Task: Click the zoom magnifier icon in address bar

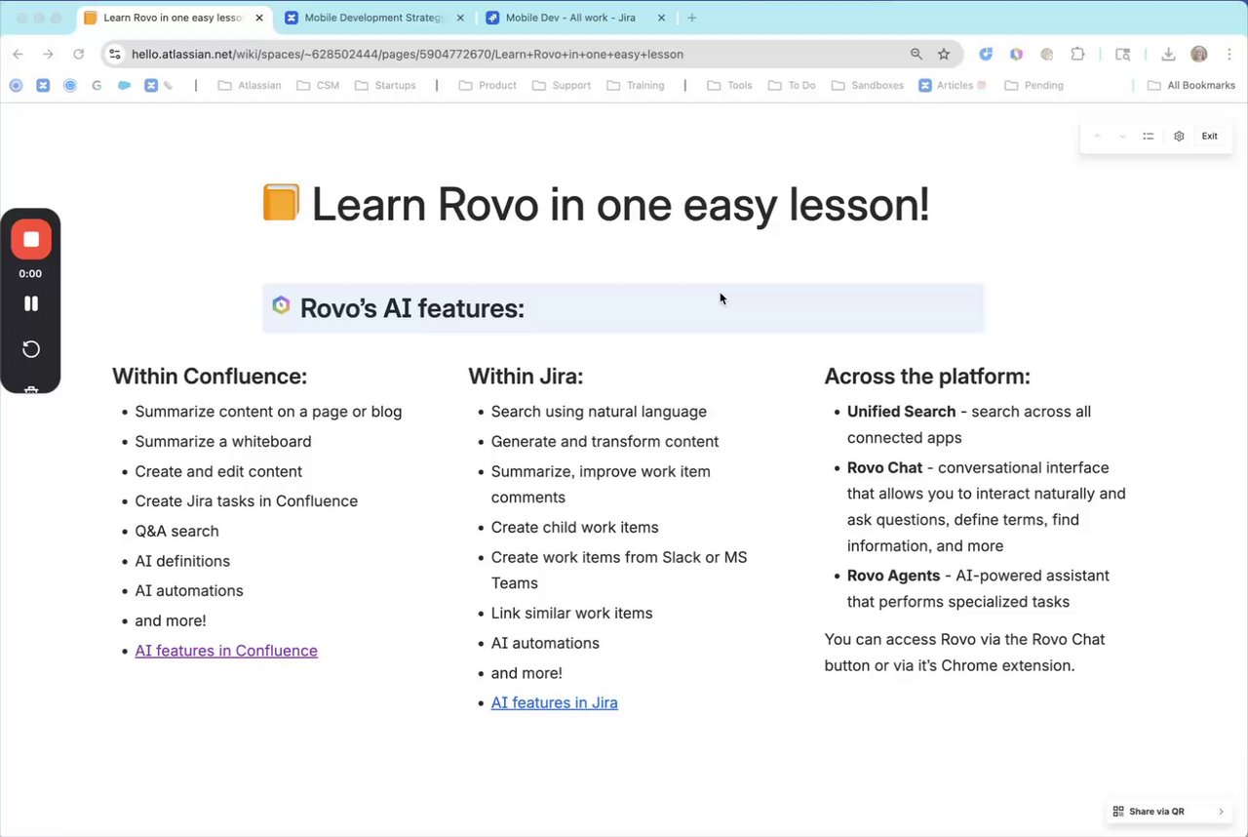Action: [916, 55]
